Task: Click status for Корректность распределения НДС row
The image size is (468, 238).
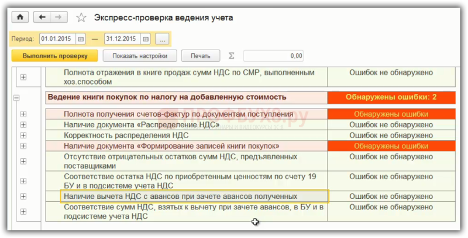Action: 391,135
